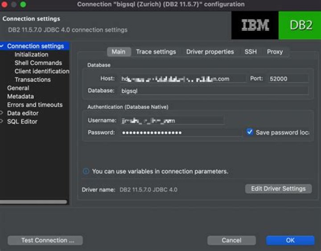Select the Data editor tree item
321x251 pixels.
23,113
